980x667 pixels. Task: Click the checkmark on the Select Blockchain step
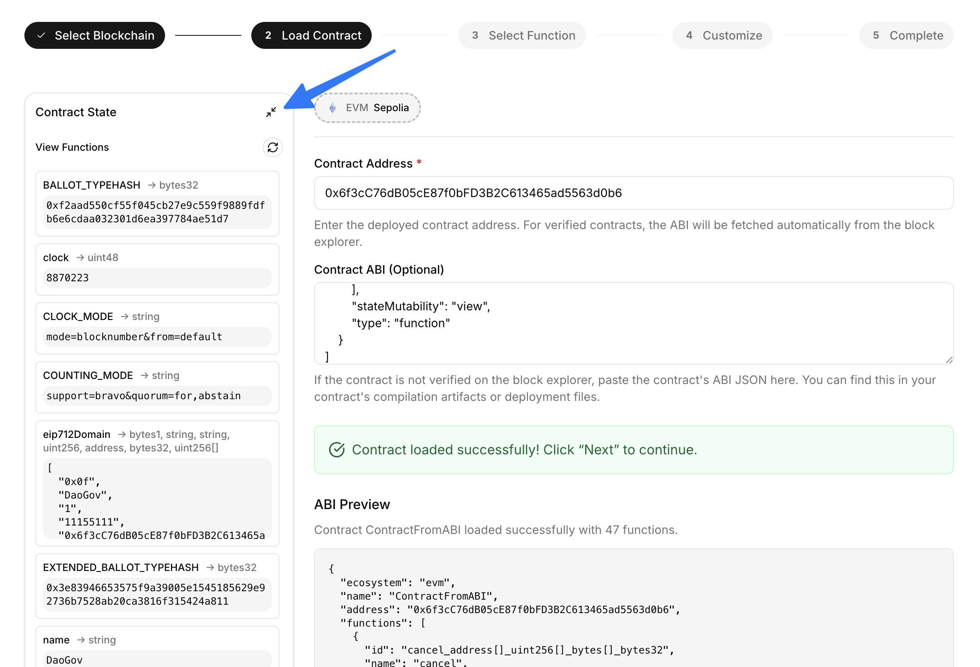41,35
